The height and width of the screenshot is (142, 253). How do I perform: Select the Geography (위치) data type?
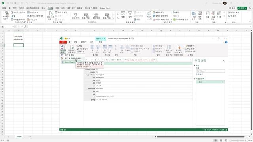click(x=76, y=16)
